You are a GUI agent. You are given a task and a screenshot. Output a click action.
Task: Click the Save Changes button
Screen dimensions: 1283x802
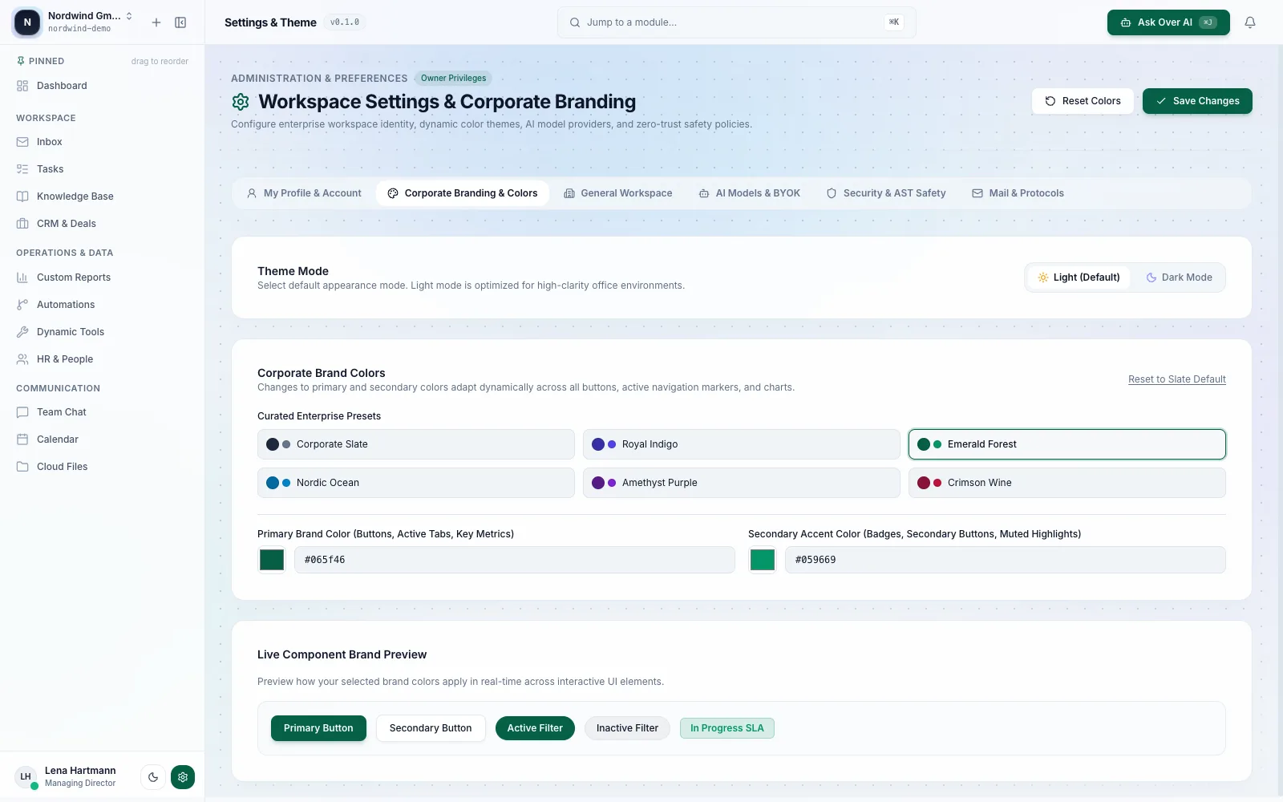coord(1197,101)
